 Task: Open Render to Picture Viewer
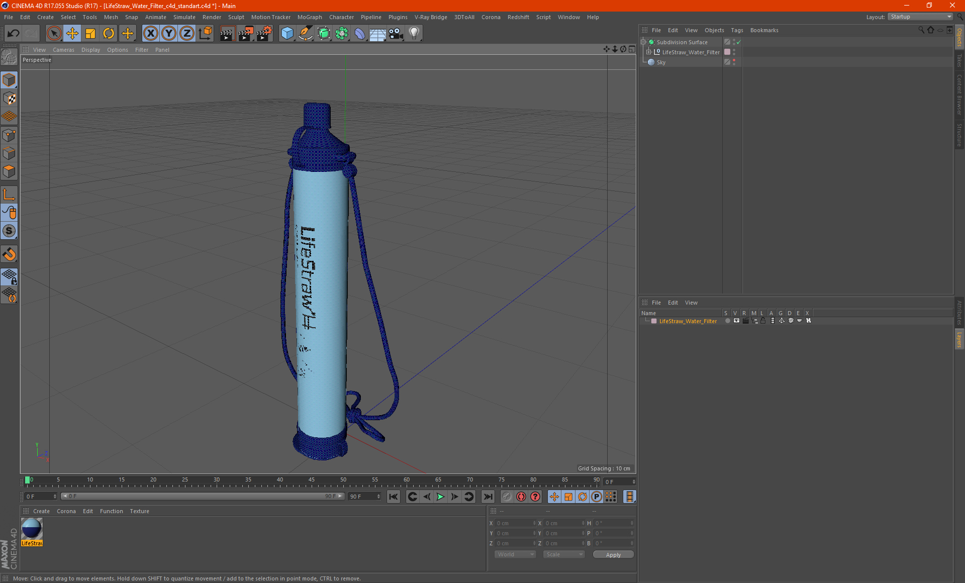click(x=246, y=34)
